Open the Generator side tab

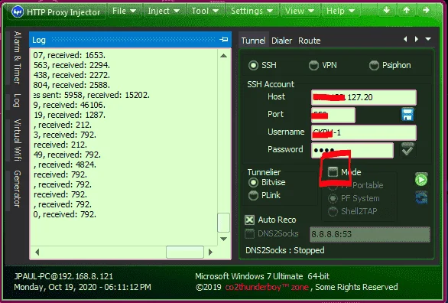click(x=17, y=189)
